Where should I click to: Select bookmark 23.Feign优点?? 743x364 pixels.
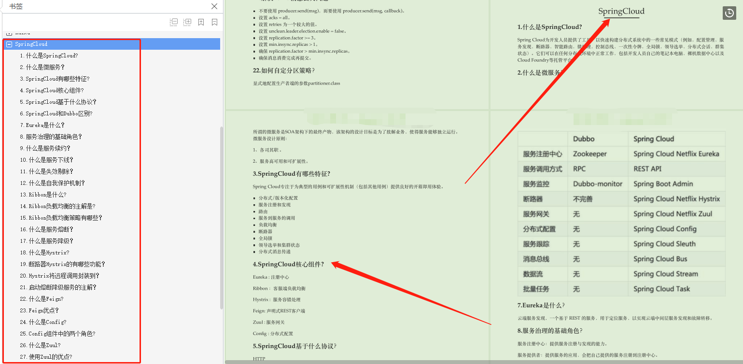pyautogui.click(x=39, y=310)
